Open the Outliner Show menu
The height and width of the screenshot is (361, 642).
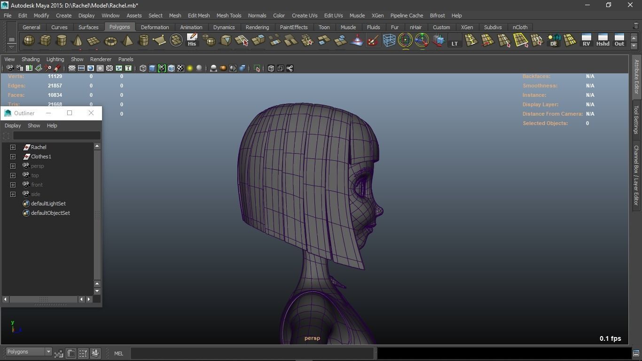pyautogui.click(x=34, y=126)
